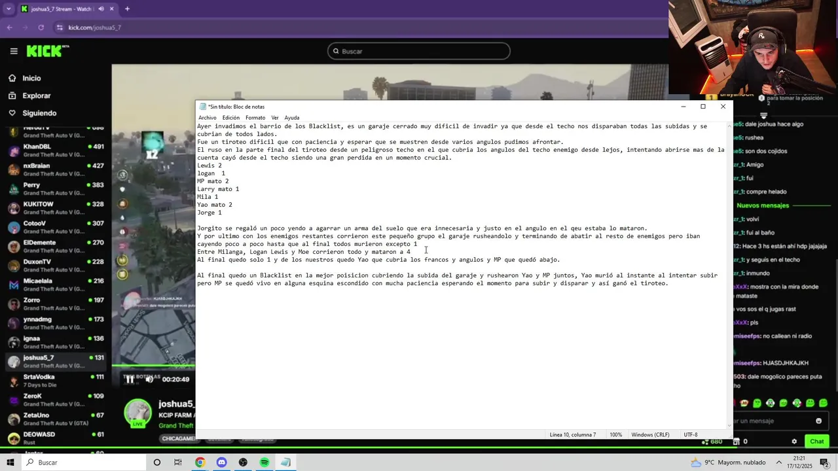
Task: Open Windows notification center
Action: (x=826, y=462)
